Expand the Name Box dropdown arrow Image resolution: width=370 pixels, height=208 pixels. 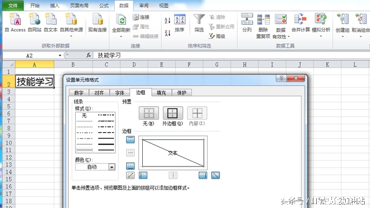coord(60,55)
